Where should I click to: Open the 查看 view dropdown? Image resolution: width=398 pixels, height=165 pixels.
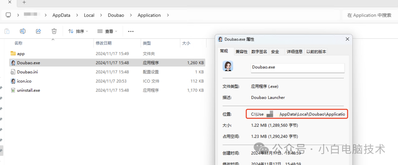(107, 31)
